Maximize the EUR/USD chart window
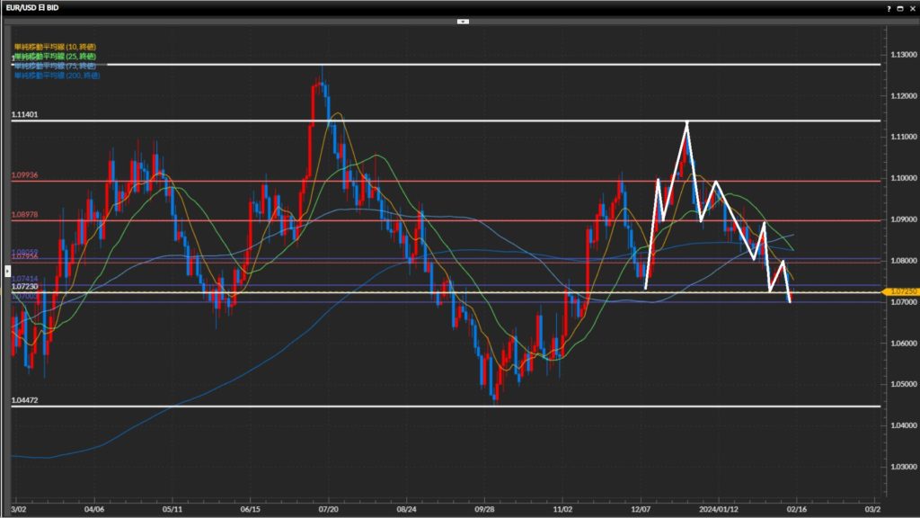The image size is (920, 518). point(900,7)
